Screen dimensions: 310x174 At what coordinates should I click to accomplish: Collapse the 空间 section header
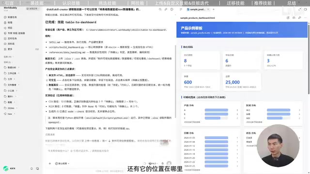(x=8, y=62)
